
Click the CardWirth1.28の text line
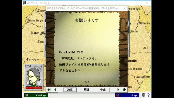[71, 52]
